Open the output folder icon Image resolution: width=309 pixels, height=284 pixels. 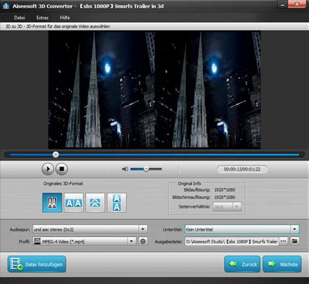295,242
